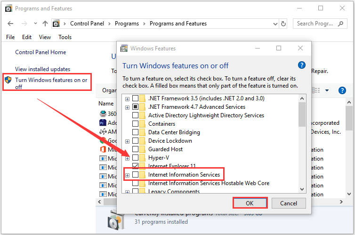
Task: Open the Tools menu
Action: tap(65, 37)
